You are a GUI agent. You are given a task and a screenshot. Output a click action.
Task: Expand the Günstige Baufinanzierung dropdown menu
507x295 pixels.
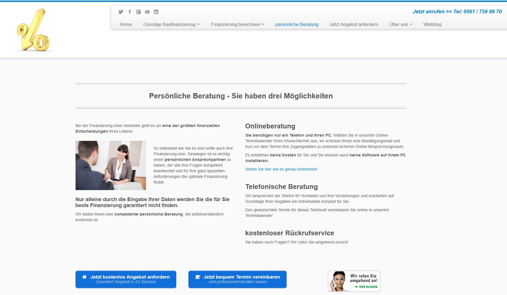coord(171,24)
